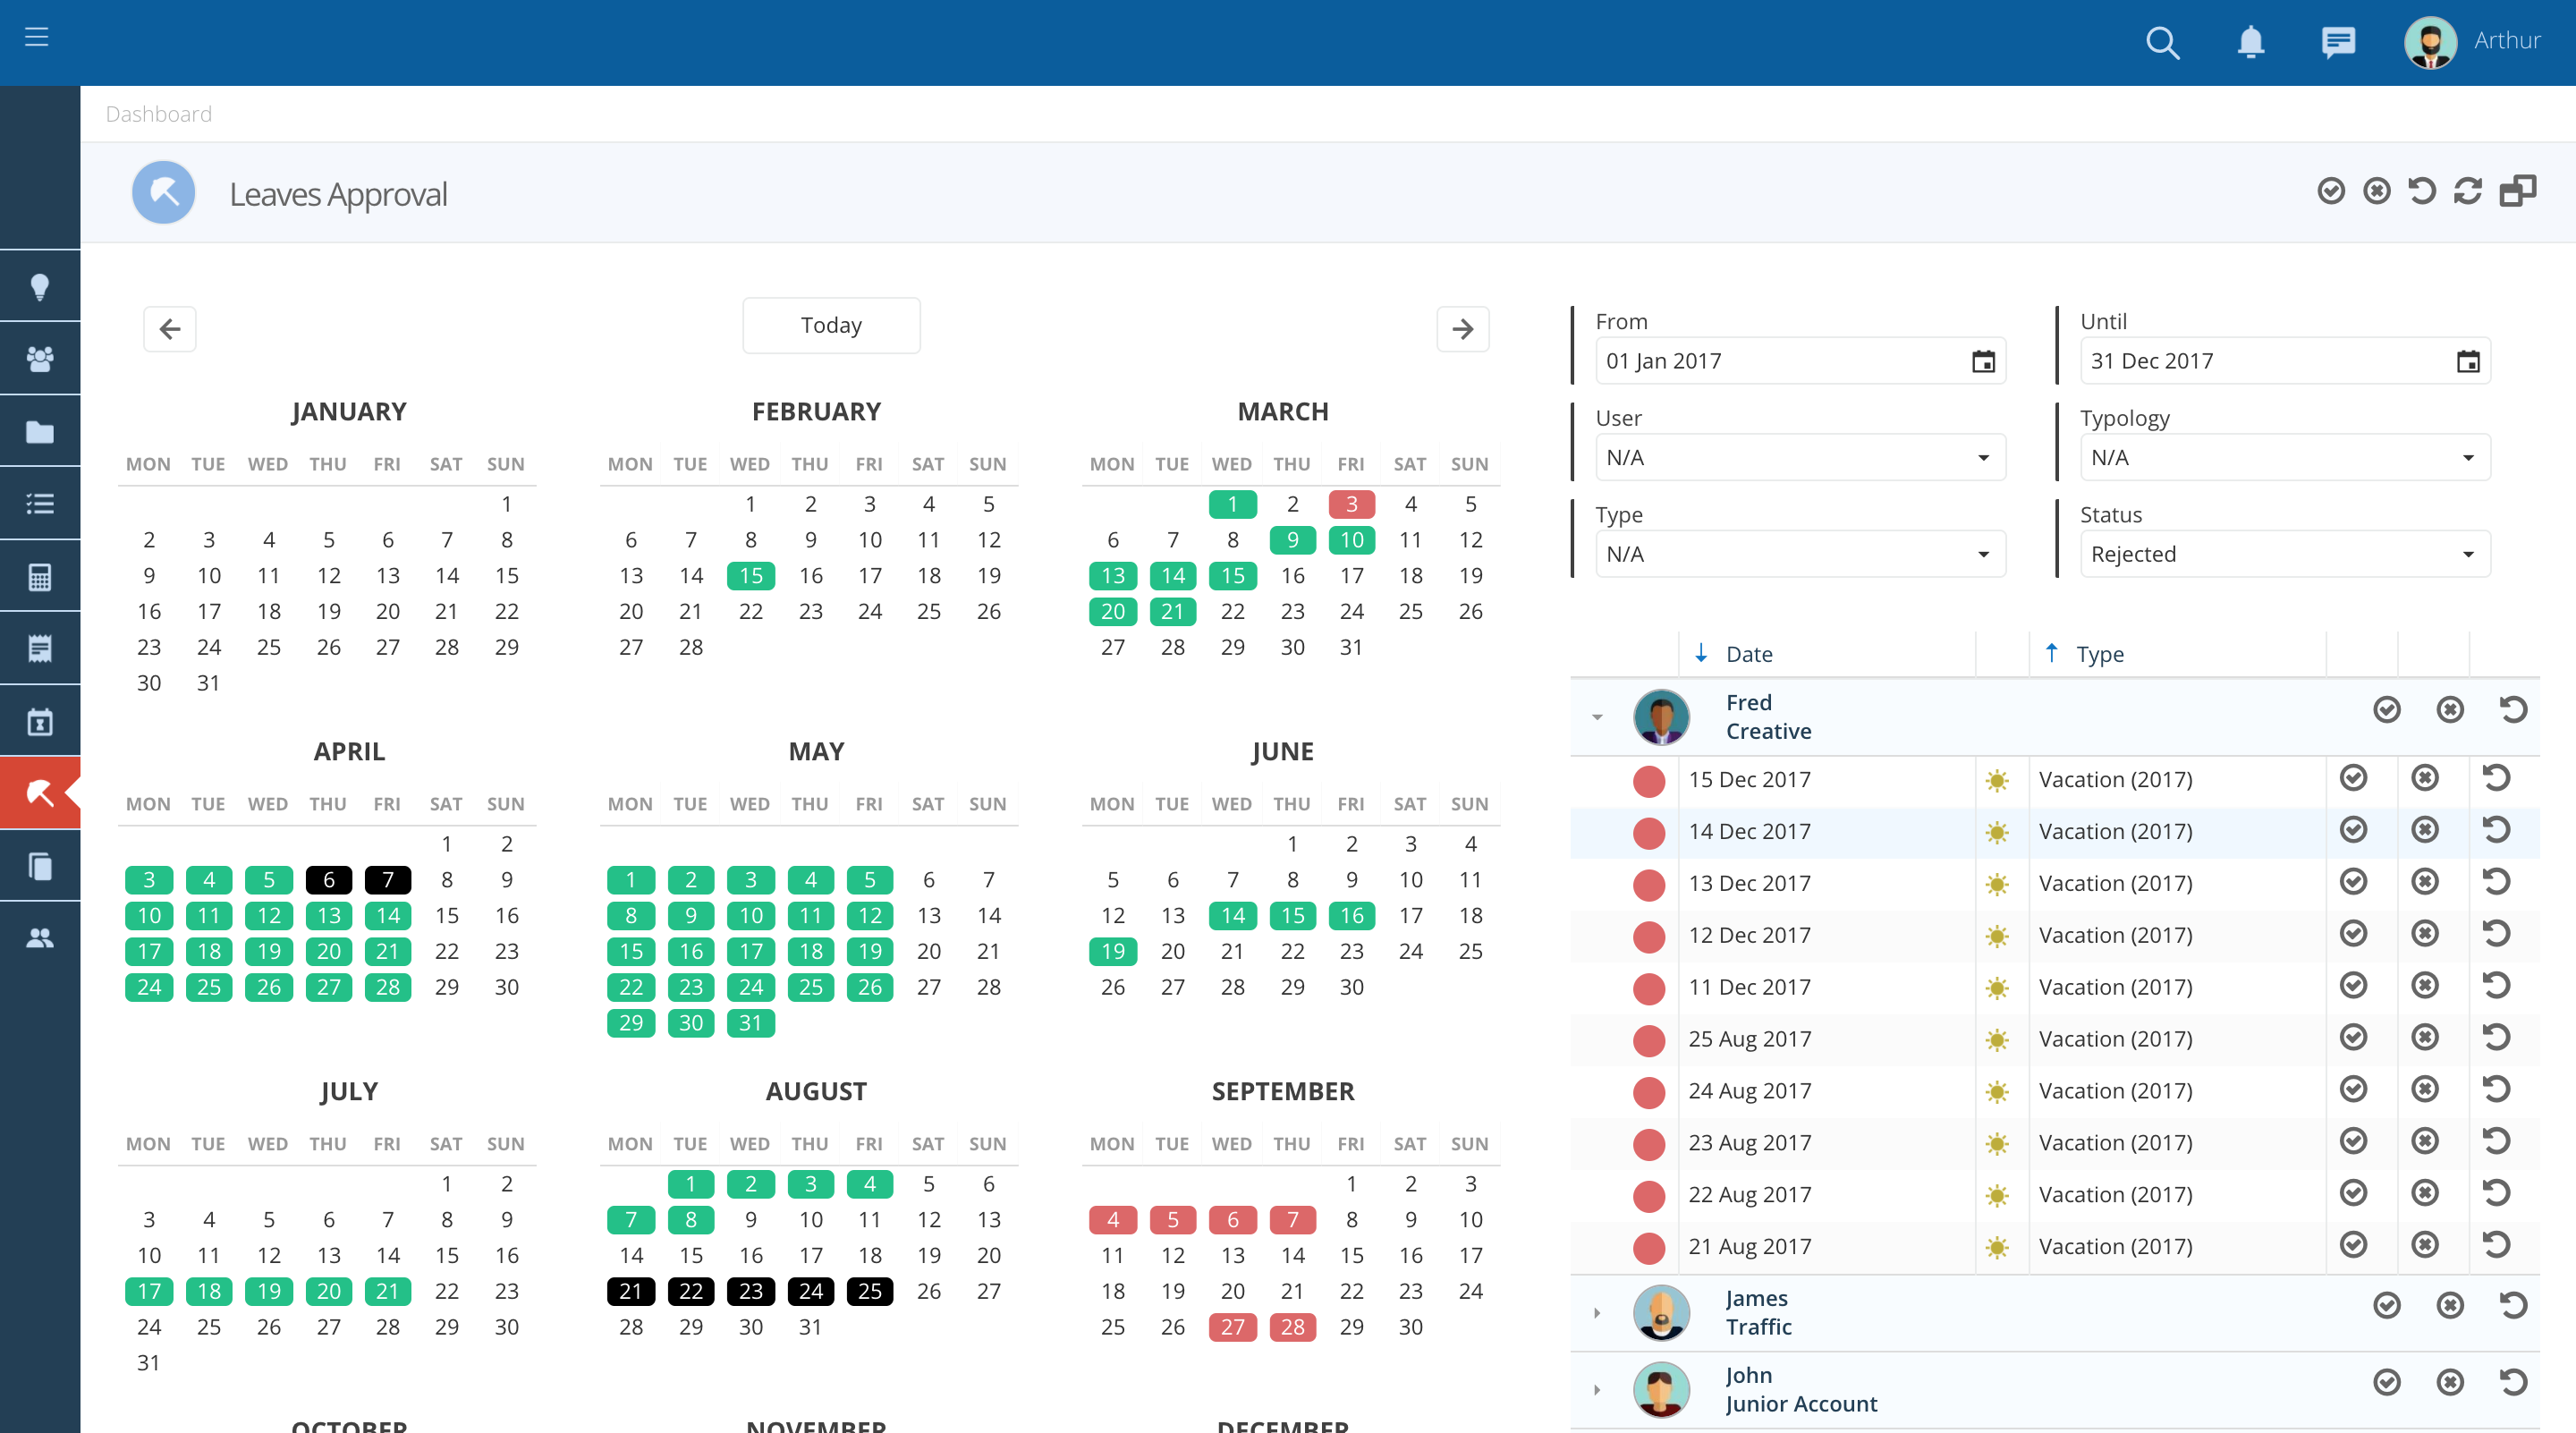Click the next arrow to advance the calendar
The width and height of the screenshot is (2576, 1433).
[x=1463, y=328]
